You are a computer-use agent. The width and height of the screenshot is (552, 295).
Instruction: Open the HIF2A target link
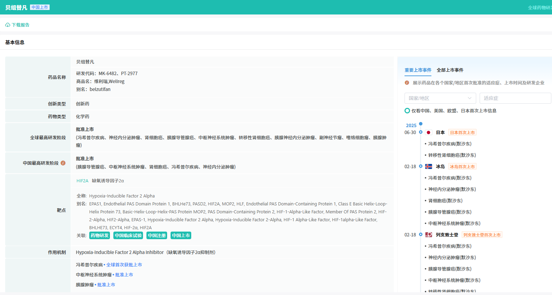tap(82, 181)
